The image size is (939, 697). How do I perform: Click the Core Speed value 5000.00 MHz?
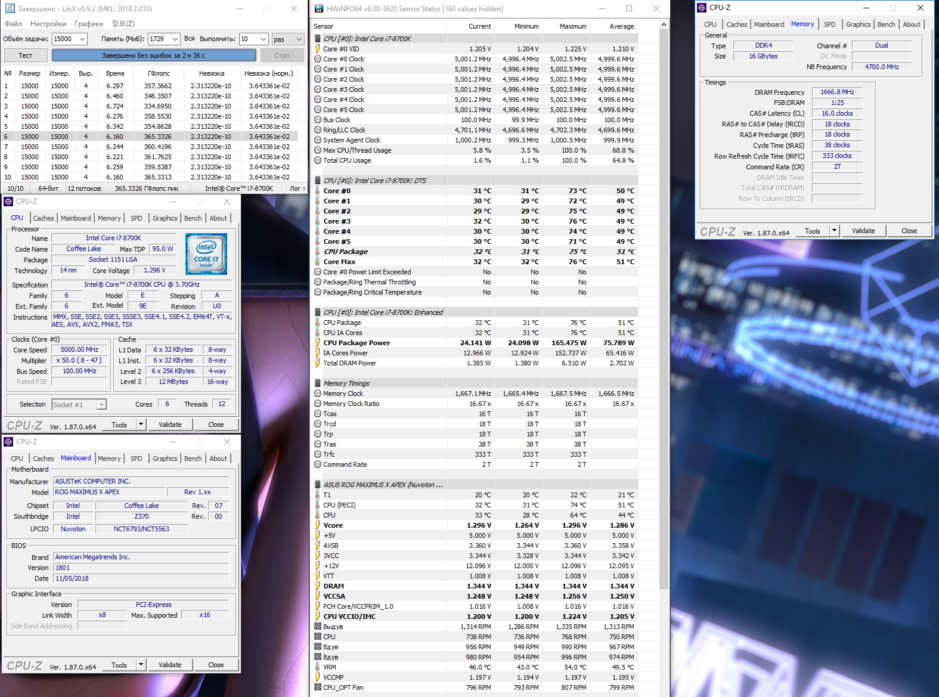coord(79,350)
